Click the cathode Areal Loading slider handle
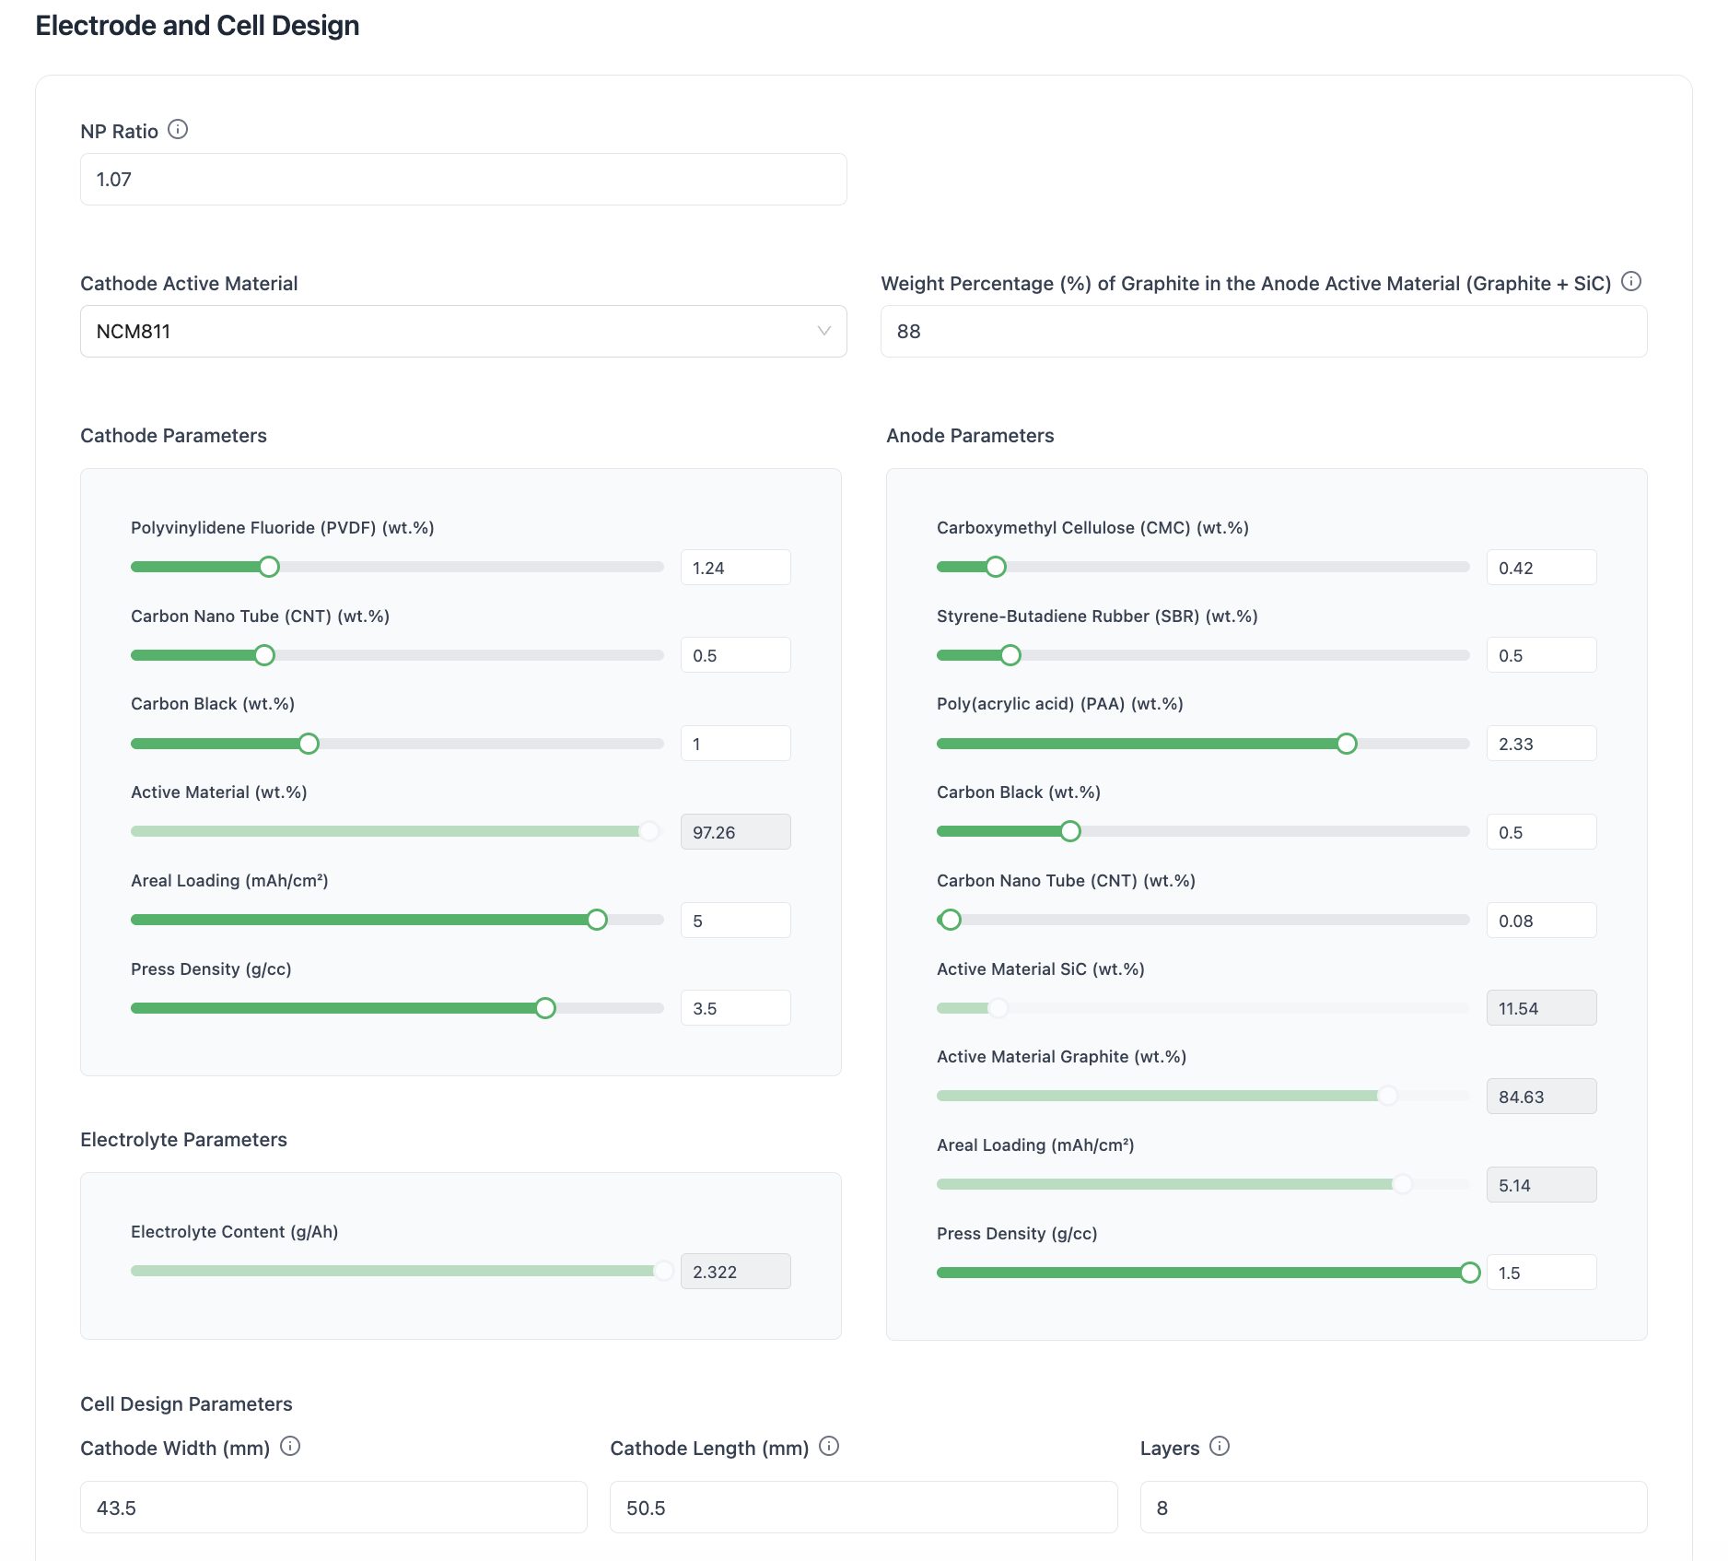Screen dimensions: 1728x1561 pyautogui.click(x=597, y=920)
